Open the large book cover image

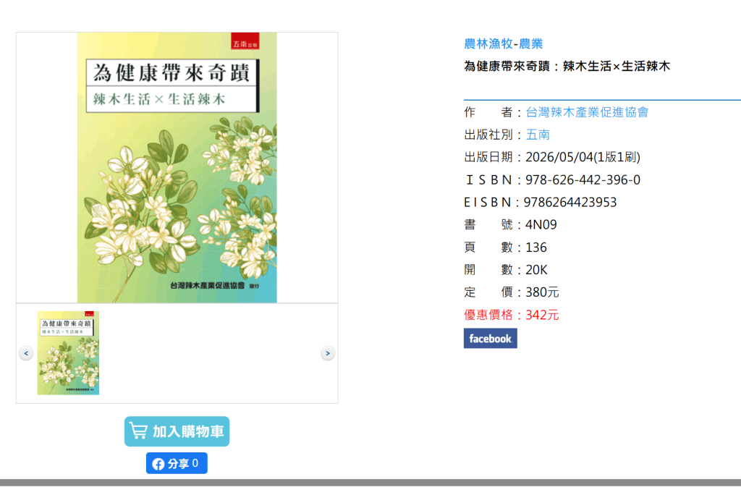pyautogui.click(x=177, y=168)
